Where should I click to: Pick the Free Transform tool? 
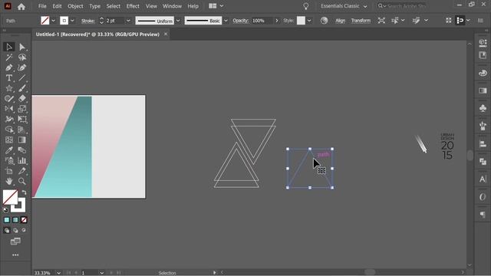(22, 120)
